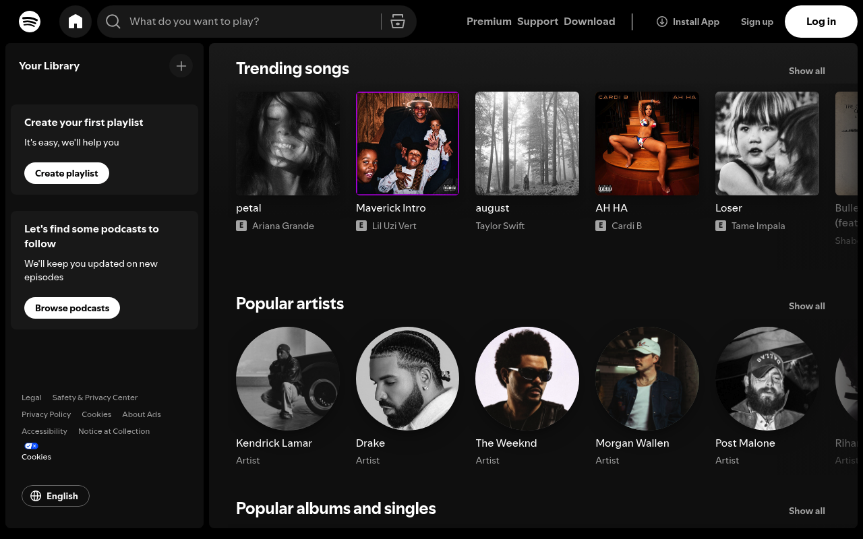
Task: Open Safety & Privacy Center link
Action: (x=95, y=398)
